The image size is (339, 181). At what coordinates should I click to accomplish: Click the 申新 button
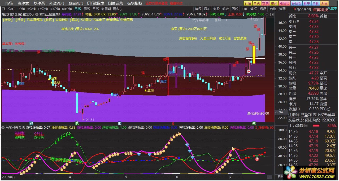(274, 3)
